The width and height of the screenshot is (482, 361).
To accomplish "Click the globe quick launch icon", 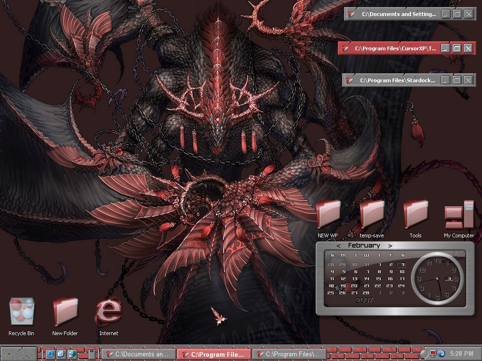I will (72, 354).
